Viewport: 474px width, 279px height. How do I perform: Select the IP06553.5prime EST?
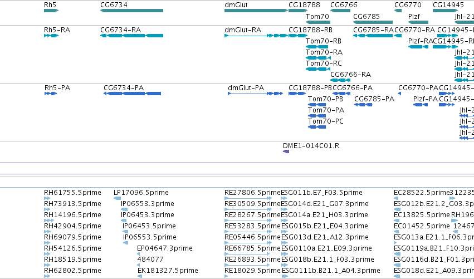pos(150,237)
